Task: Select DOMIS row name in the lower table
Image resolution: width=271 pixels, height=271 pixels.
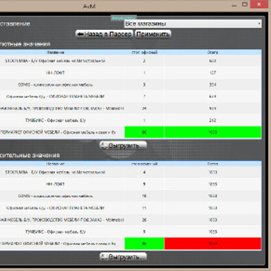Action: coord(56,196)
